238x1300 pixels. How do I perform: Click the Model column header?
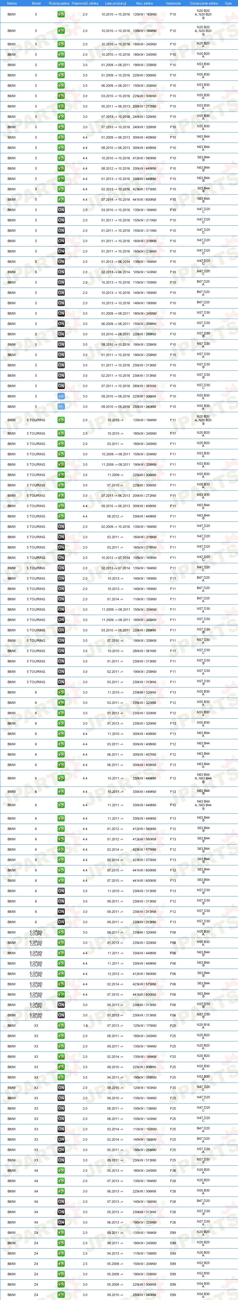(36, 3)
